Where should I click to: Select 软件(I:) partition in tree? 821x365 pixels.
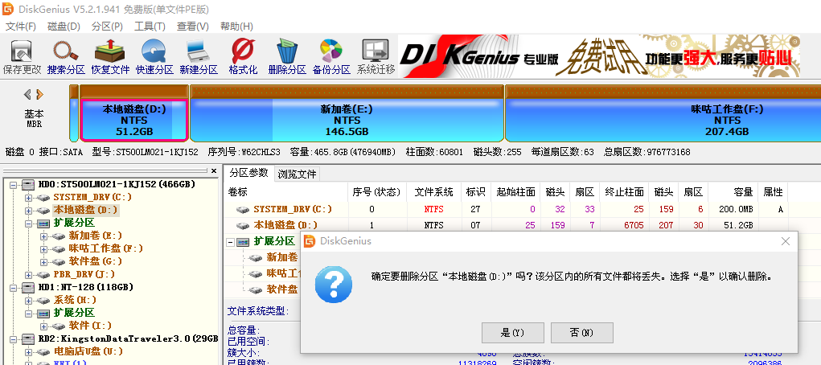coord(91,326)
